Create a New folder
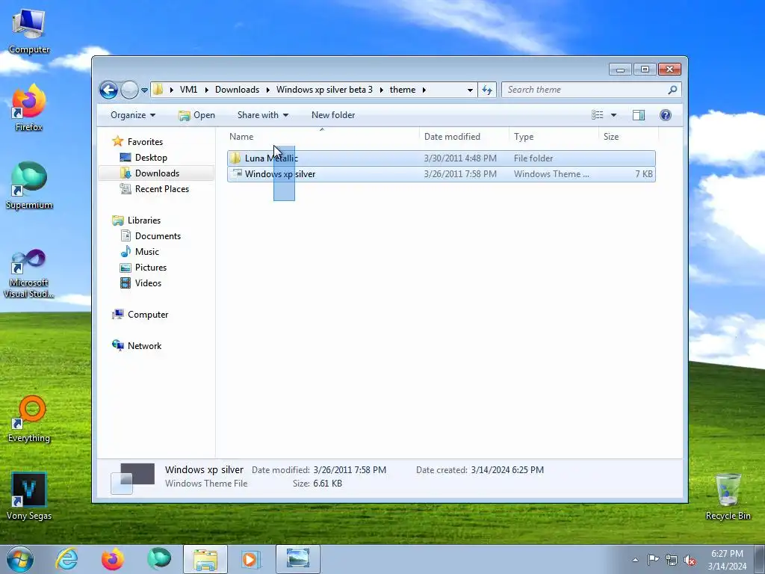 pyautogui.click(x=333, y=115)
